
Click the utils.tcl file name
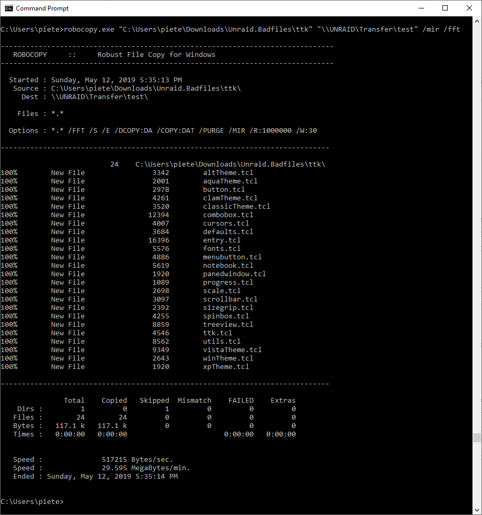(222, 342)
